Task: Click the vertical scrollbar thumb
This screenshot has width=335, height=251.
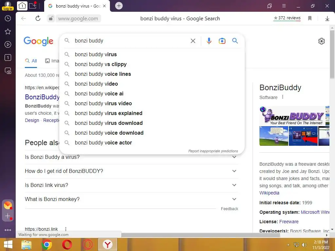Action: coord(332,55)
